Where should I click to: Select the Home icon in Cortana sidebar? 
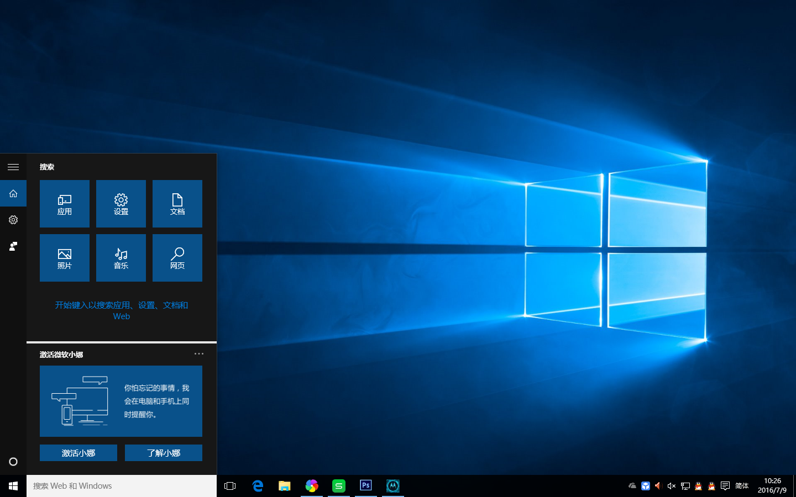point(13,193)
